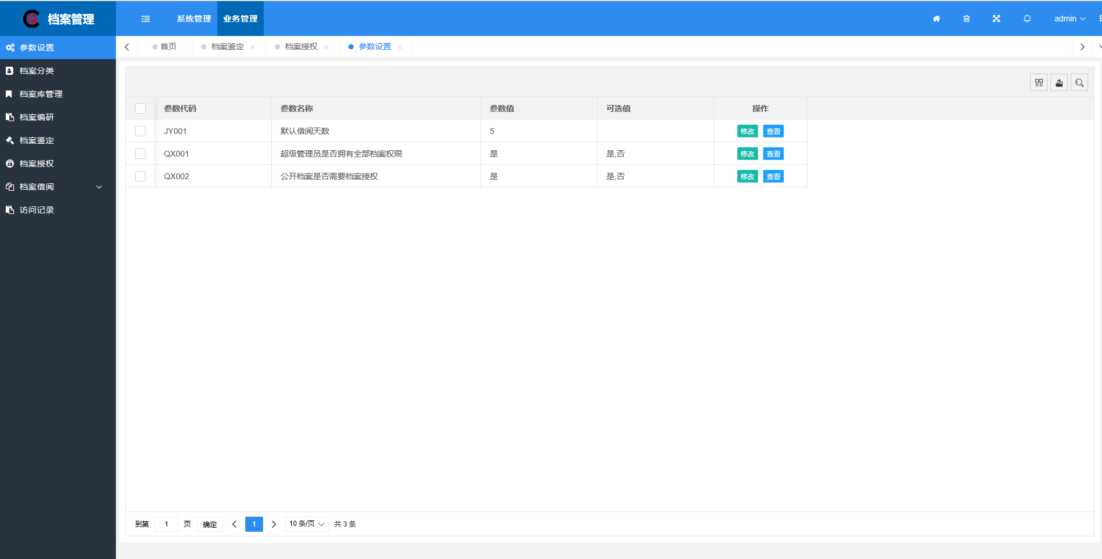Switch to the 档案授权 tab
This screenshot has width=1102, height=559.
(300, 46)
